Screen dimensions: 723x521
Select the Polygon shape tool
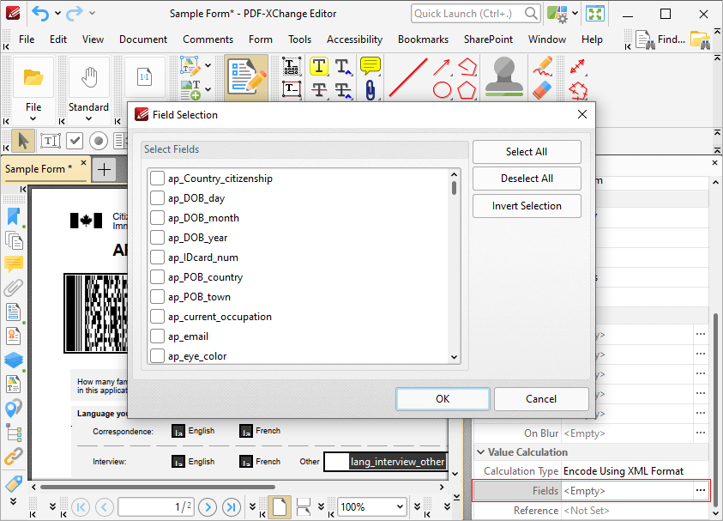point(467,90)
